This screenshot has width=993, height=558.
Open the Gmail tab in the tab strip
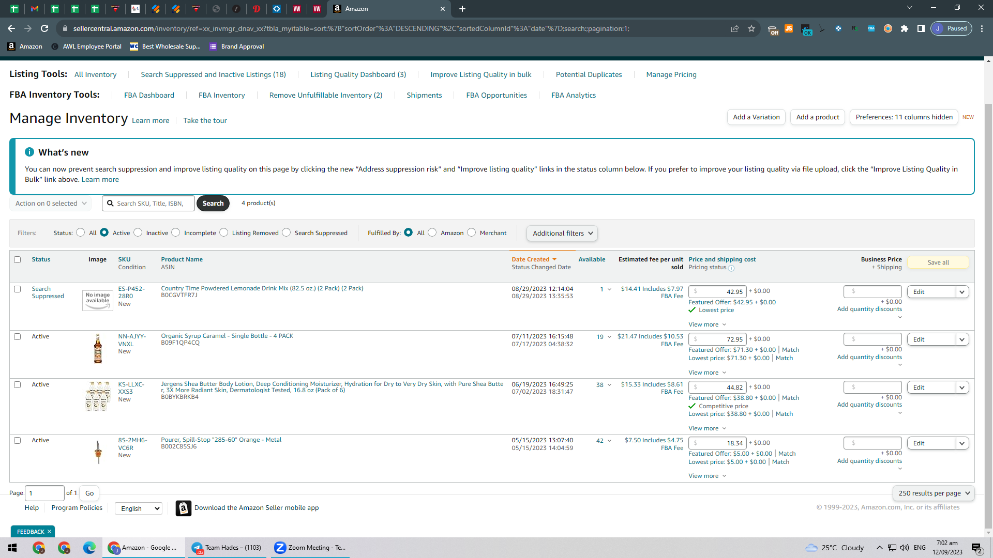click(x=35, y=9)
